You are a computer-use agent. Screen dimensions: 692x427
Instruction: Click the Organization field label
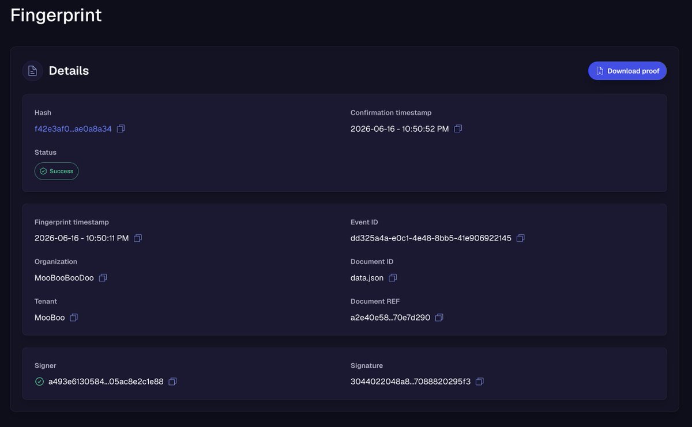pos(56,262)
